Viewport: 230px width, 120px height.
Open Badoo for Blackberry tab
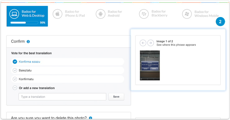point(153,14)
